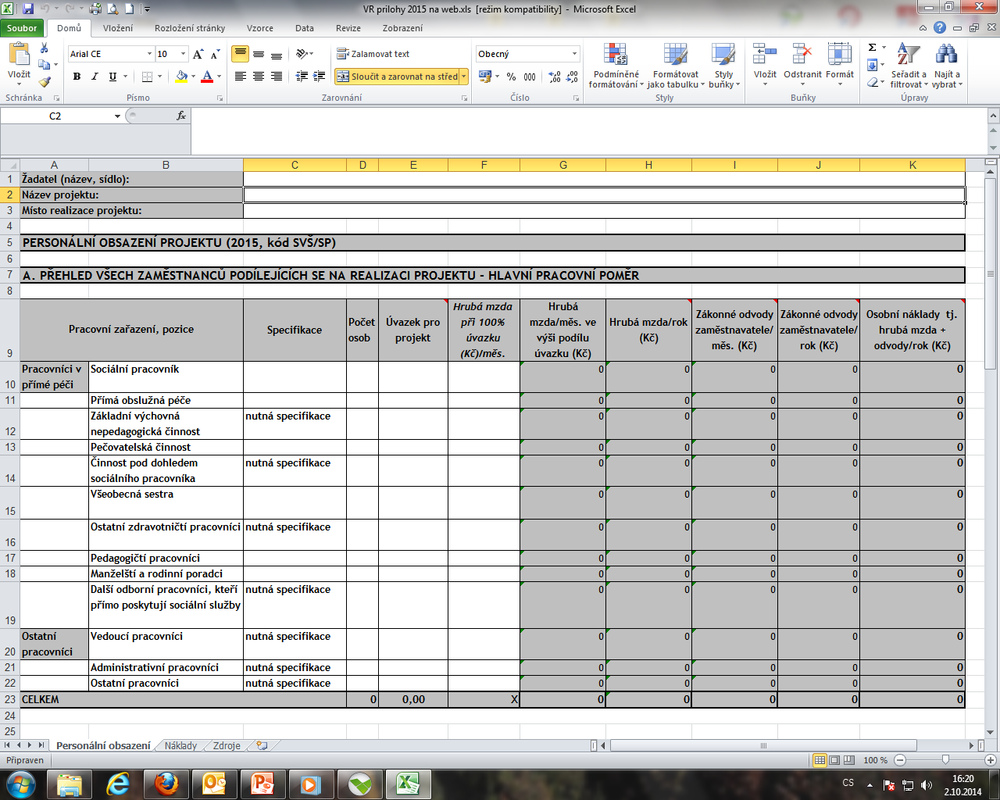Click Odstranit cells icon
Screen dimensions: 1000x800
tap(802, 55)
